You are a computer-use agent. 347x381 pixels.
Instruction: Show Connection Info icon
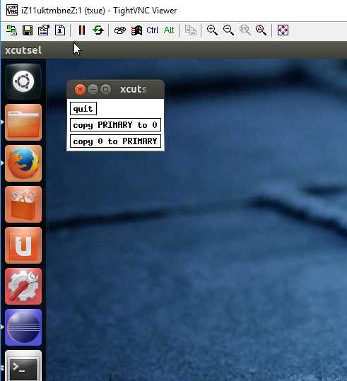60,30
